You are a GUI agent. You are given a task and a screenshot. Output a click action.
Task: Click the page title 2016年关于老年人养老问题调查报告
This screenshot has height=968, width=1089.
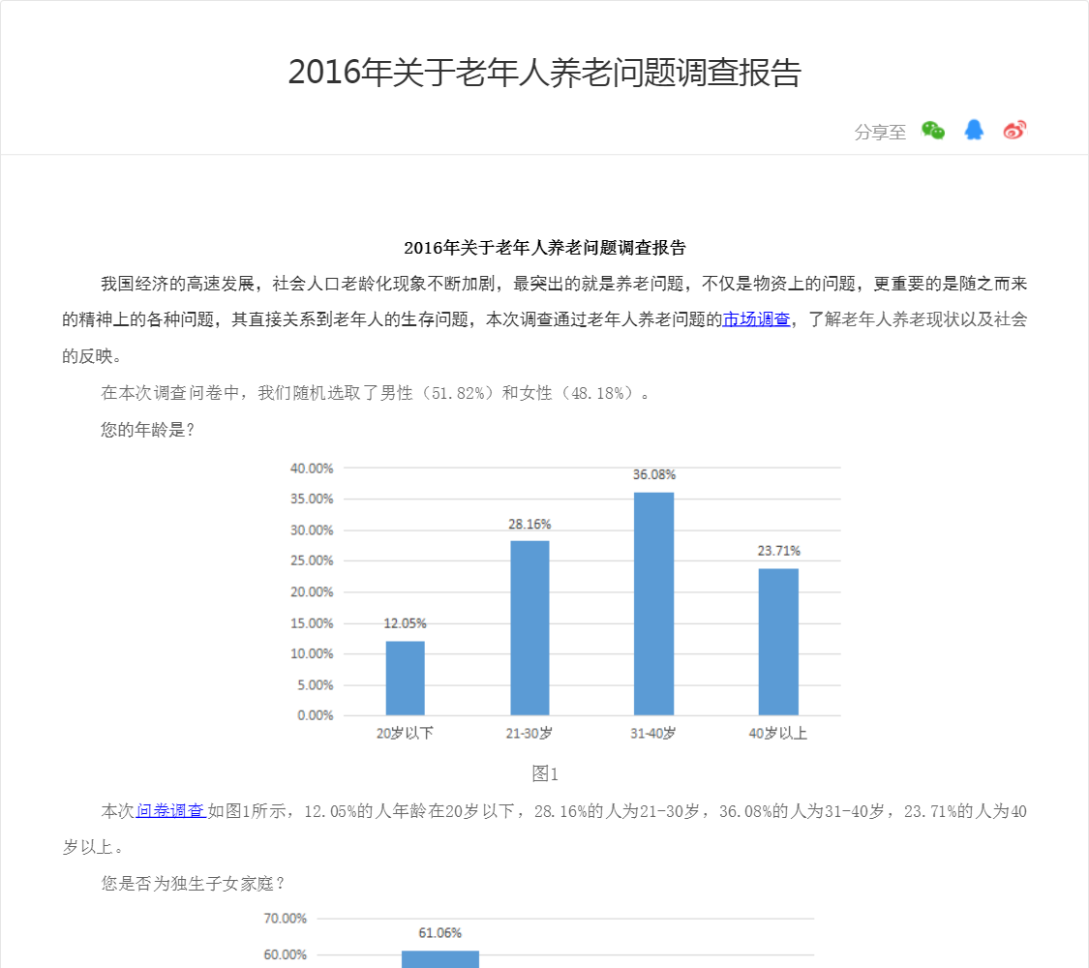click(544, 73)
